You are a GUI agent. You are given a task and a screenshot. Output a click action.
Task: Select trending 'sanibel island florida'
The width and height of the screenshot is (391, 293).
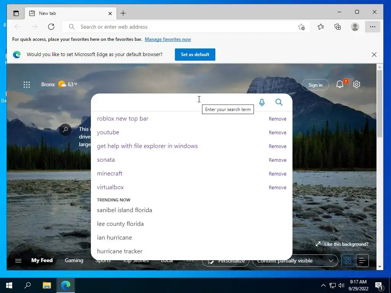point(124,210)
